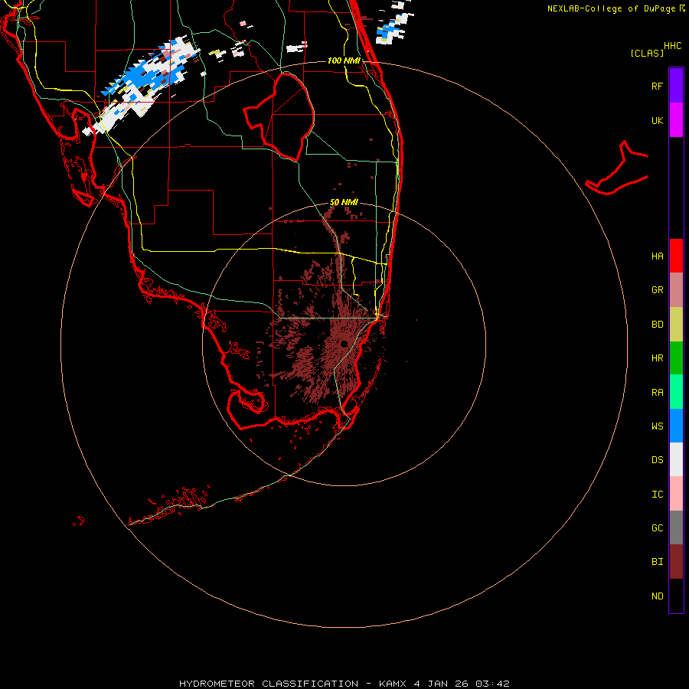
Task: Click the GC legend label
Action: (x=657, y=527)
